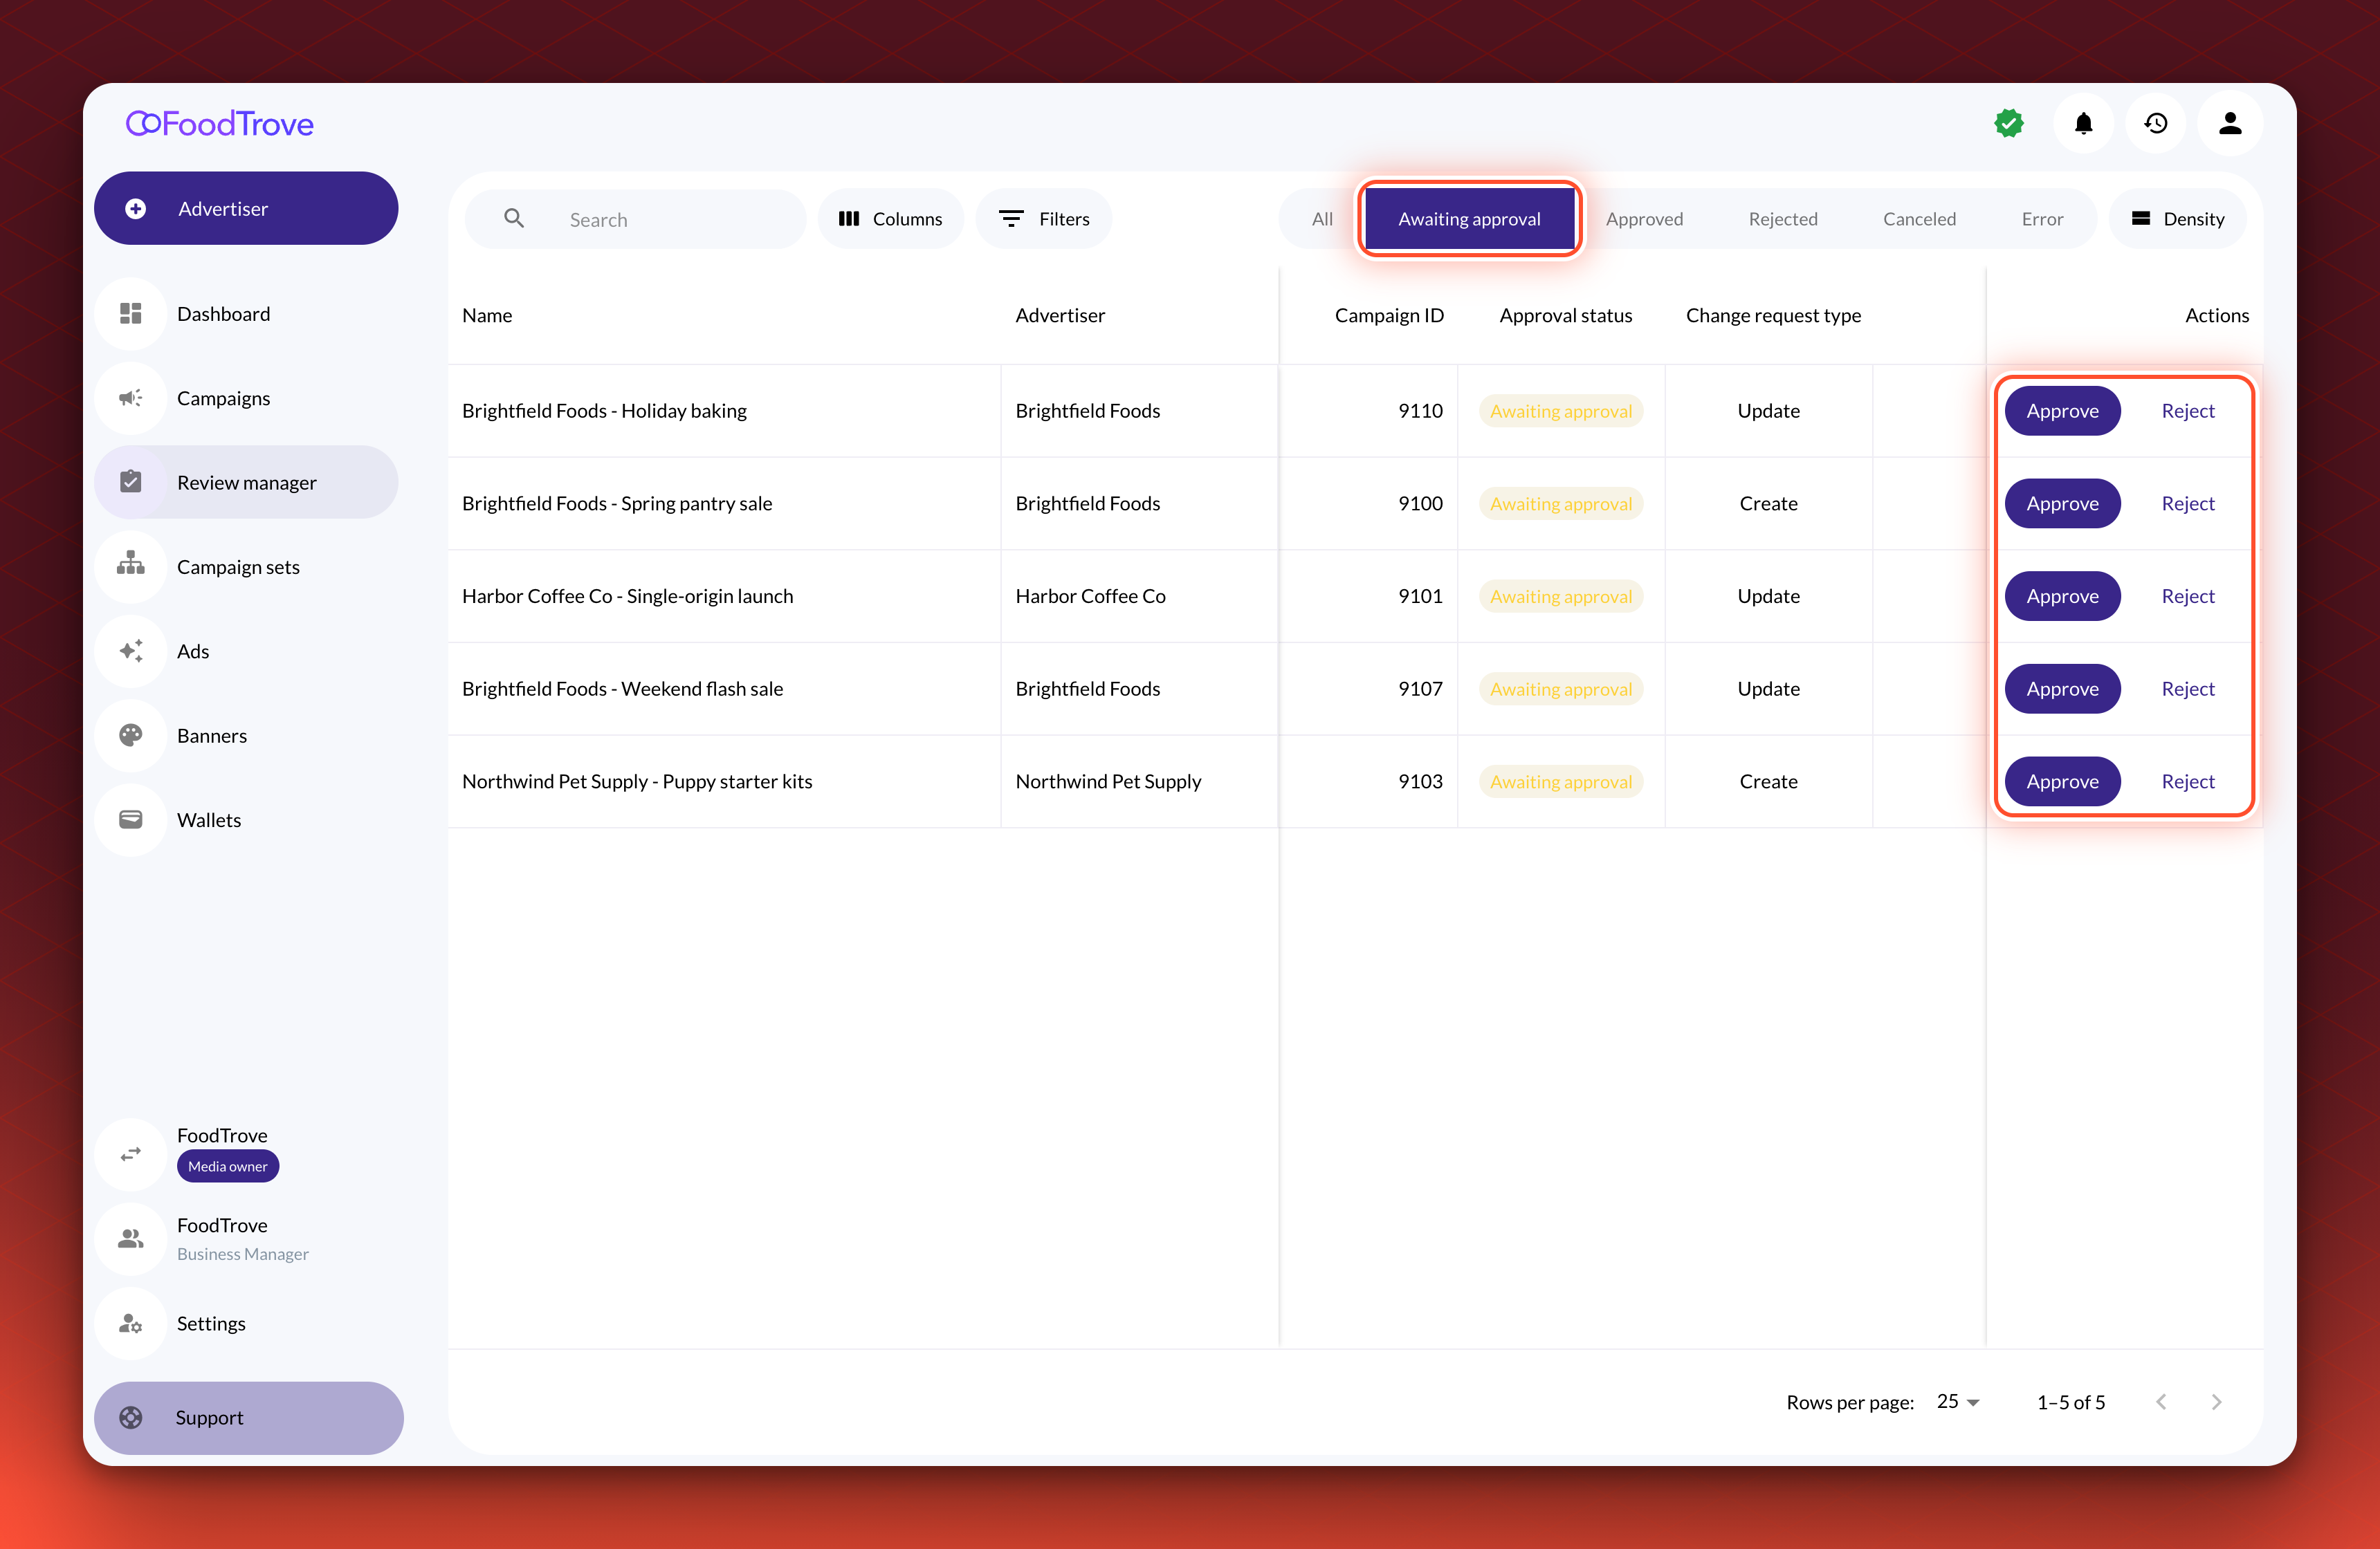Open the Columns chooser
This screenshot has height=1549, width=2380.
[890, 218]
